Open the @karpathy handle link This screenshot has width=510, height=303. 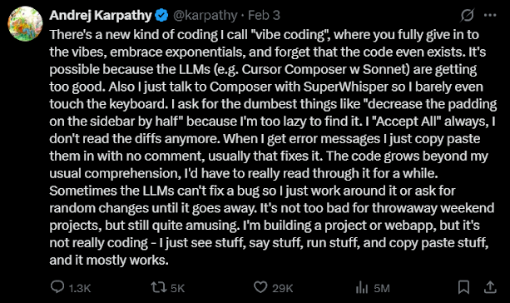tap(205, 15)
